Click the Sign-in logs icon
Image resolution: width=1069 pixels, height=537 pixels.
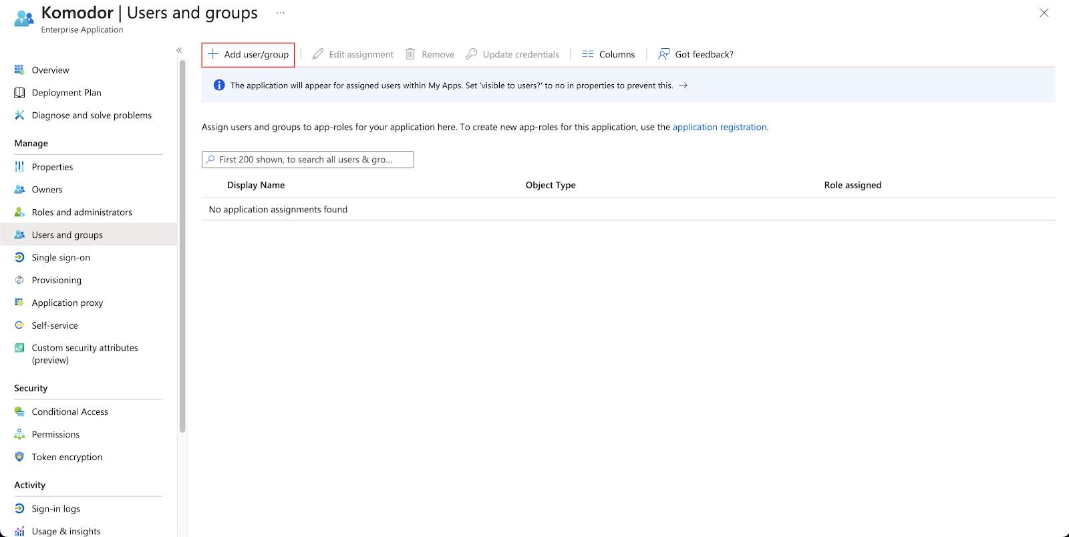(19, 508)
